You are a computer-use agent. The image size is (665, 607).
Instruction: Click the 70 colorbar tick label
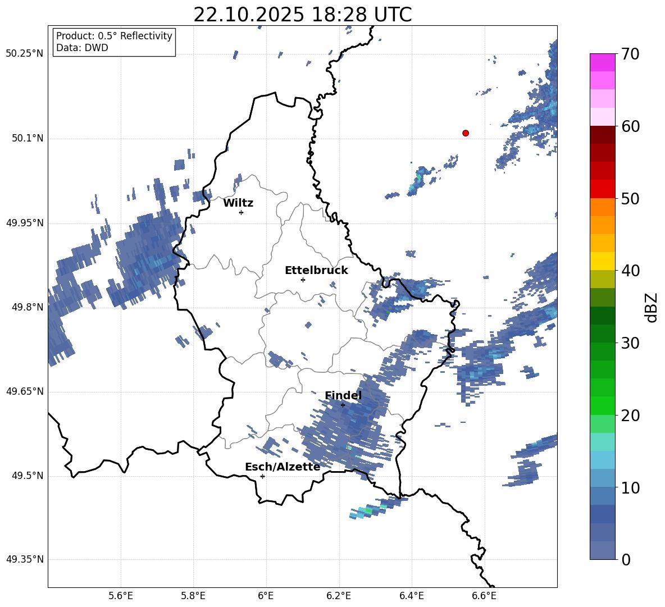click(630, 54)
